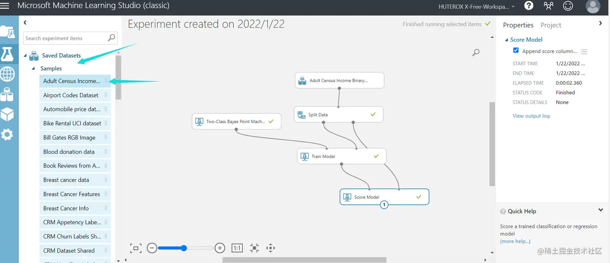Open the Projects sidebar icon
Viewport: 610px width, 263px height.
(x=8, y=31)
